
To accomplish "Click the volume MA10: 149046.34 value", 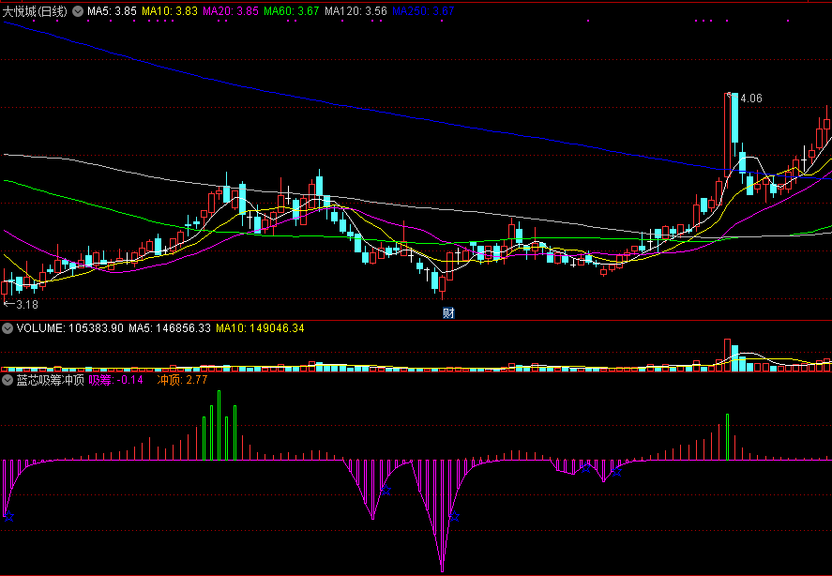I will coord(260,328).
